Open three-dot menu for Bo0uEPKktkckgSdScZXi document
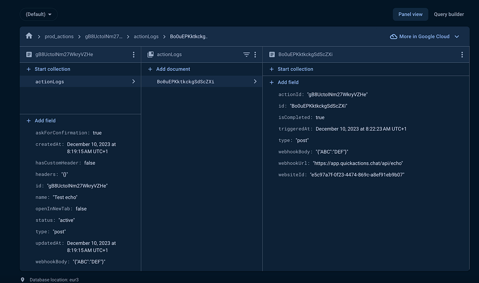The height and width of the screenshot is (283, 479). (x=462, y=55)
